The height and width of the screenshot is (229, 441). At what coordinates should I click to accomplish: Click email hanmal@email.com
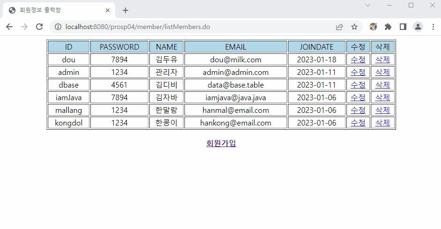point(235,110)
